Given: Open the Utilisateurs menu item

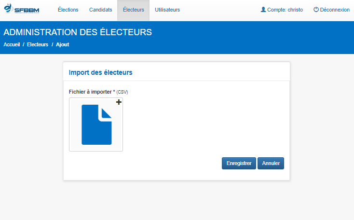Looking at the screenshot, I should pyautogui.click(x=167, y=10).
